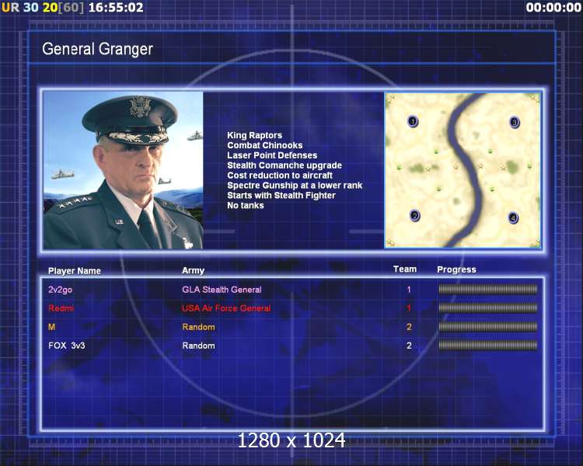
Task: Click the Random army entry for player M
Action: click(x=198, y=327)
